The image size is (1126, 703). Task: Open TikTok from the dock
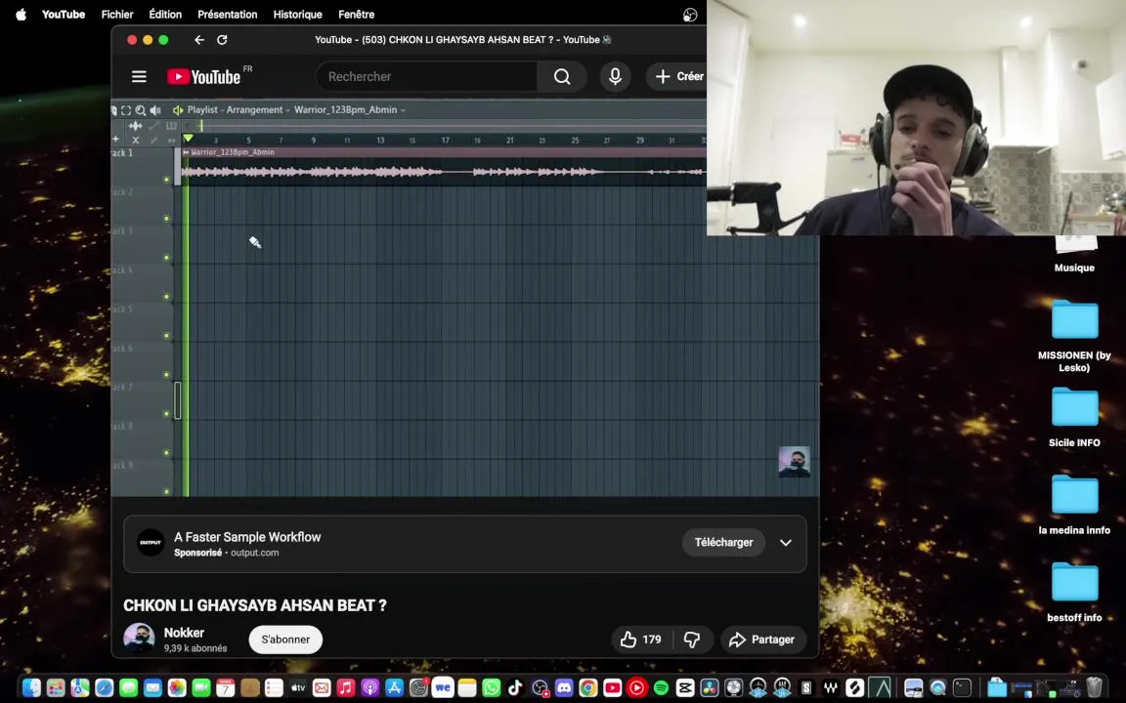[515, 688]
